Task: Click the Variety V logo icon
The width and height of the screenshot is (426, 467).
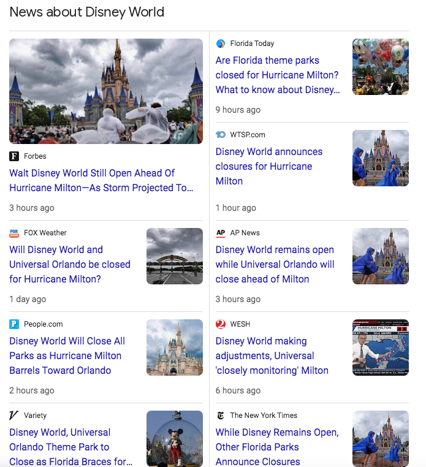Action: pos(13,415)
